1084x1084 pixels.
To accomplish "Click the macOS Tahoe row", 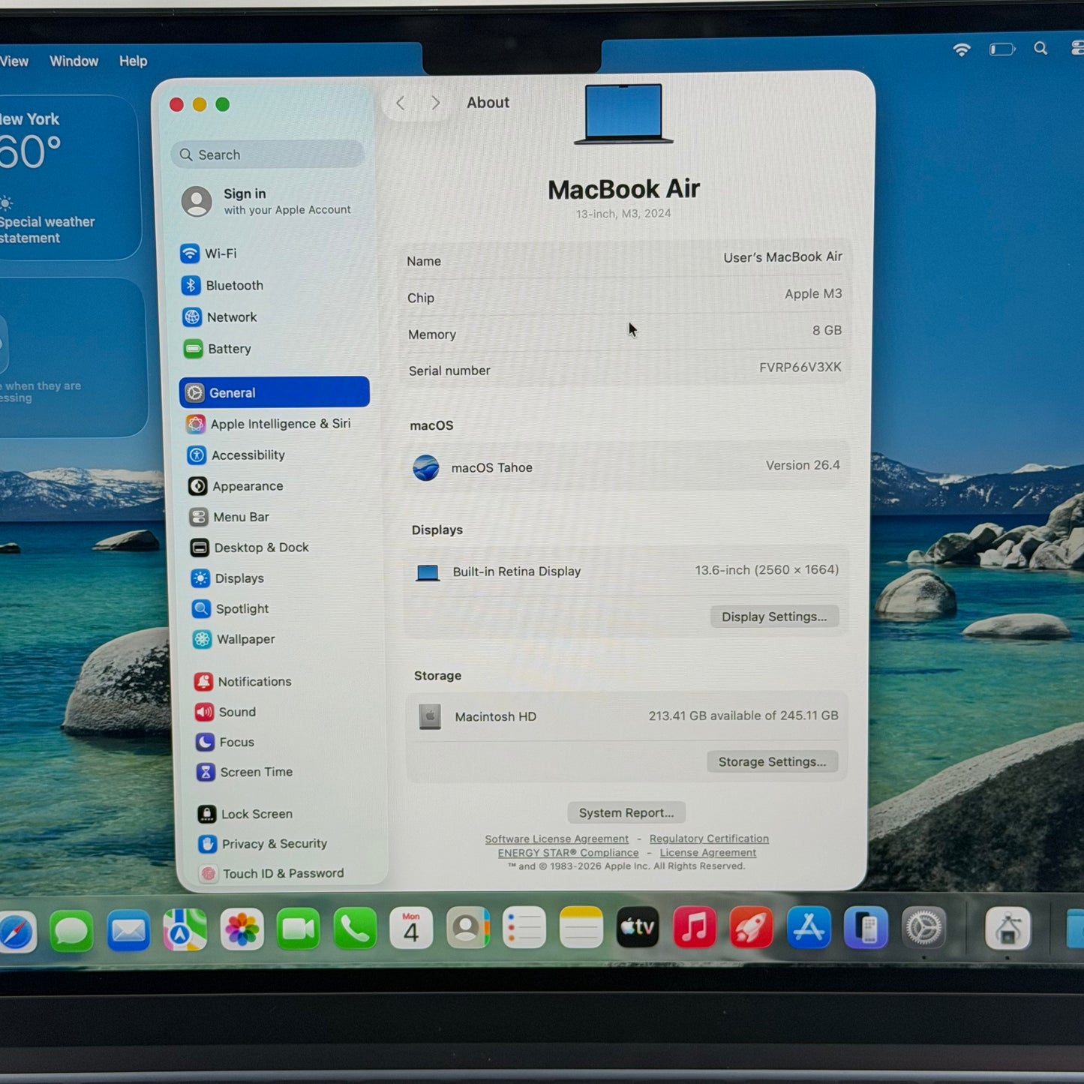I will pyautogui.click(x=626, y=467).
